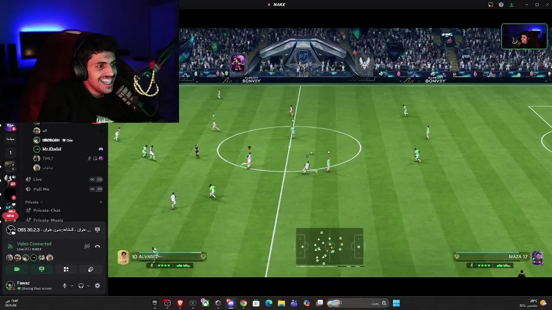This screenshot has height=310, width=552.
Task: Open the soundboard button
Action: (x=91, y=269)
